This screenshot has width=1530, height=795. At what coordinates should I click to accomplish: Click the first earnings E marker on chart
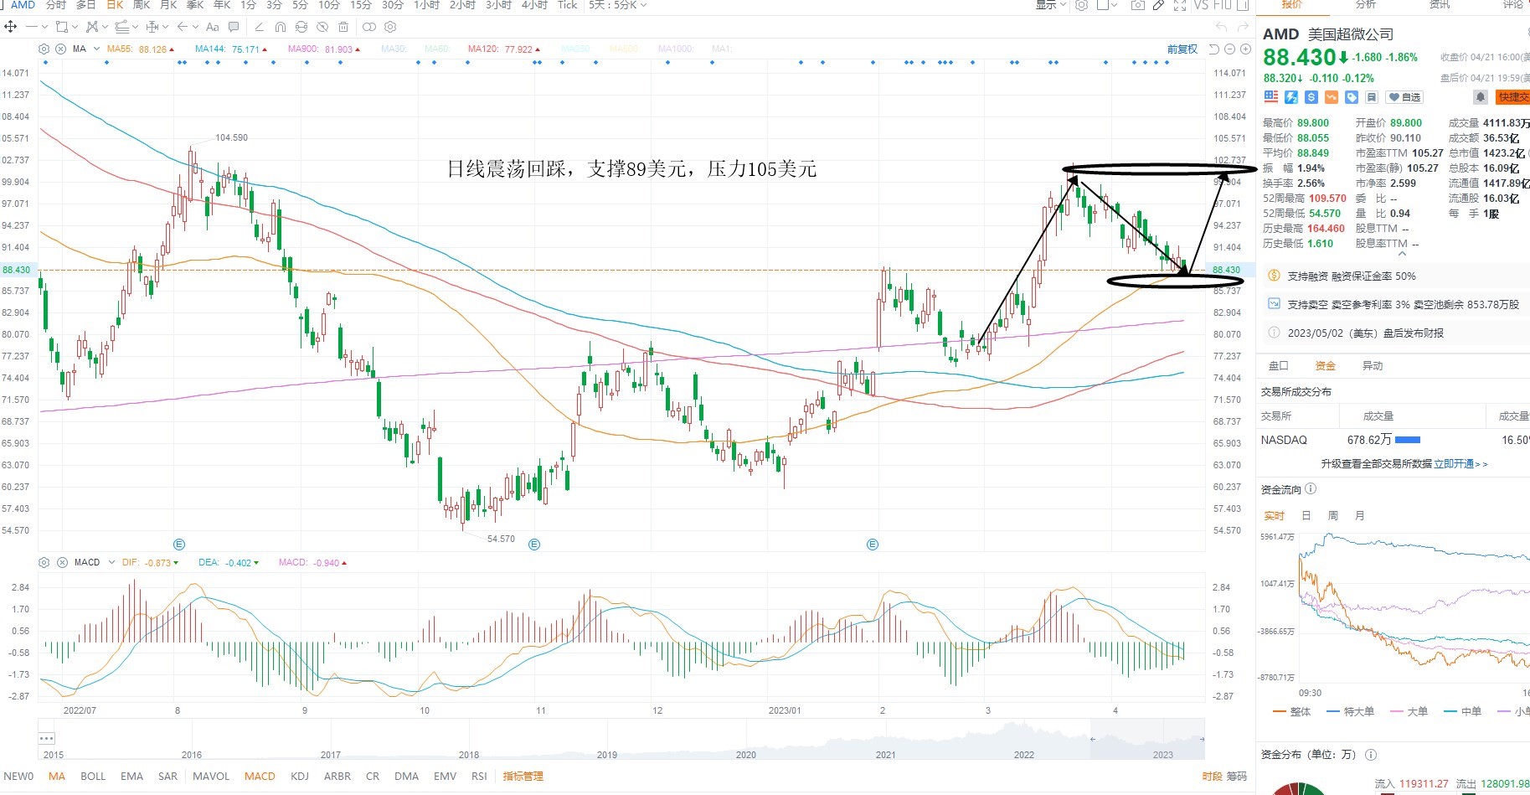(178, 545)
